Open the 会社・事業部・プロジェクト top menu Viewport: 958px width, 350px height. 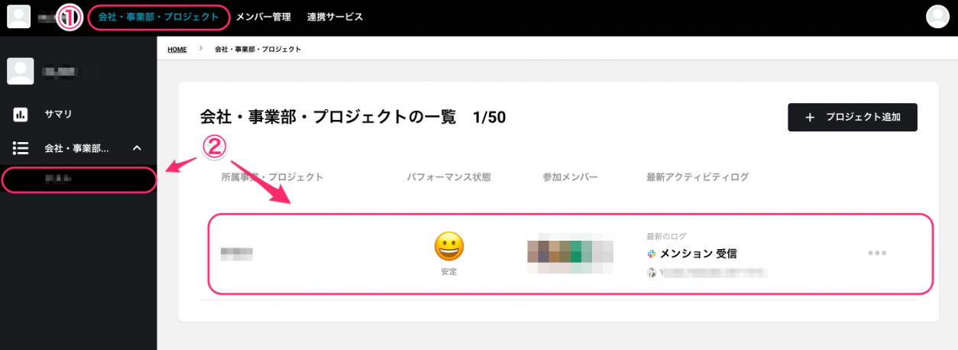[158, 17]
